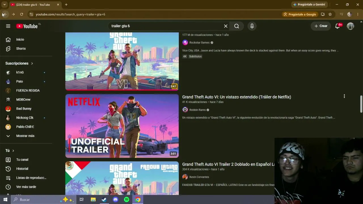Image resolution: width=363 pixels, height=204 pixels.
Task: Expand the Suscripciones section
Action: (19, 63)
